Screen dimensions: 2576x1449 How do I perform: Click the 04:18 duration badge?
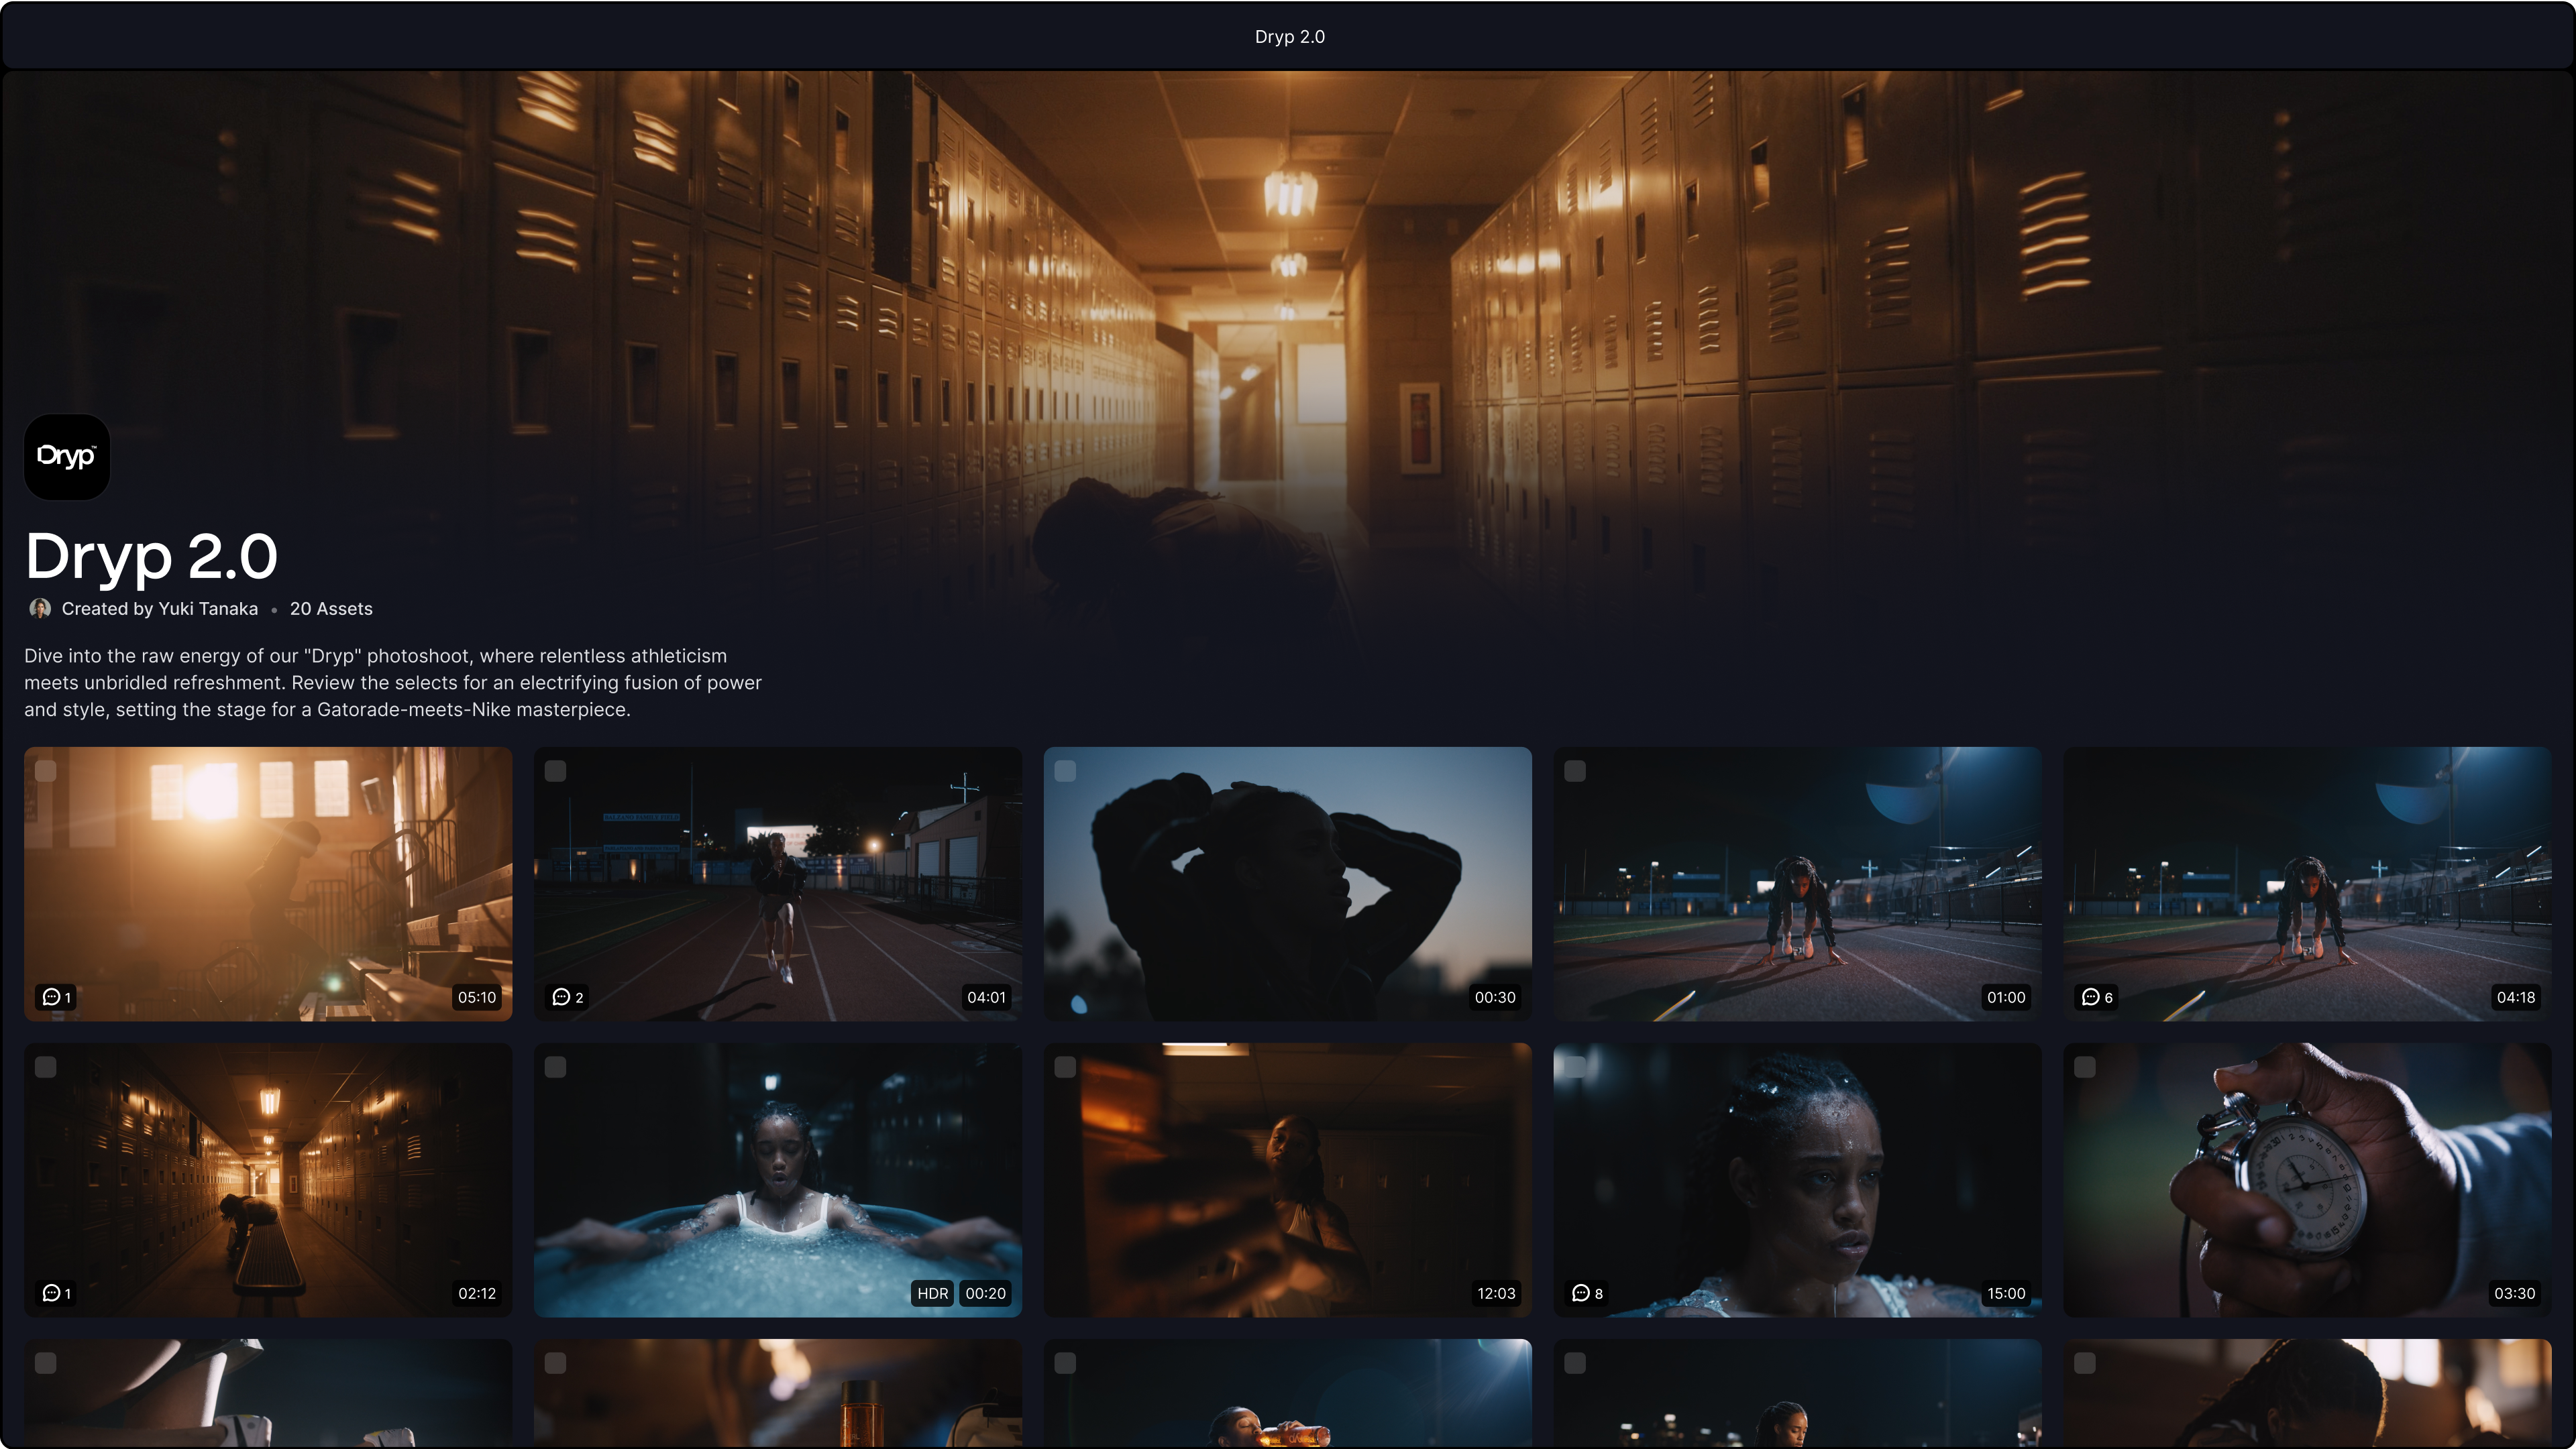(x=2516, y=997)
